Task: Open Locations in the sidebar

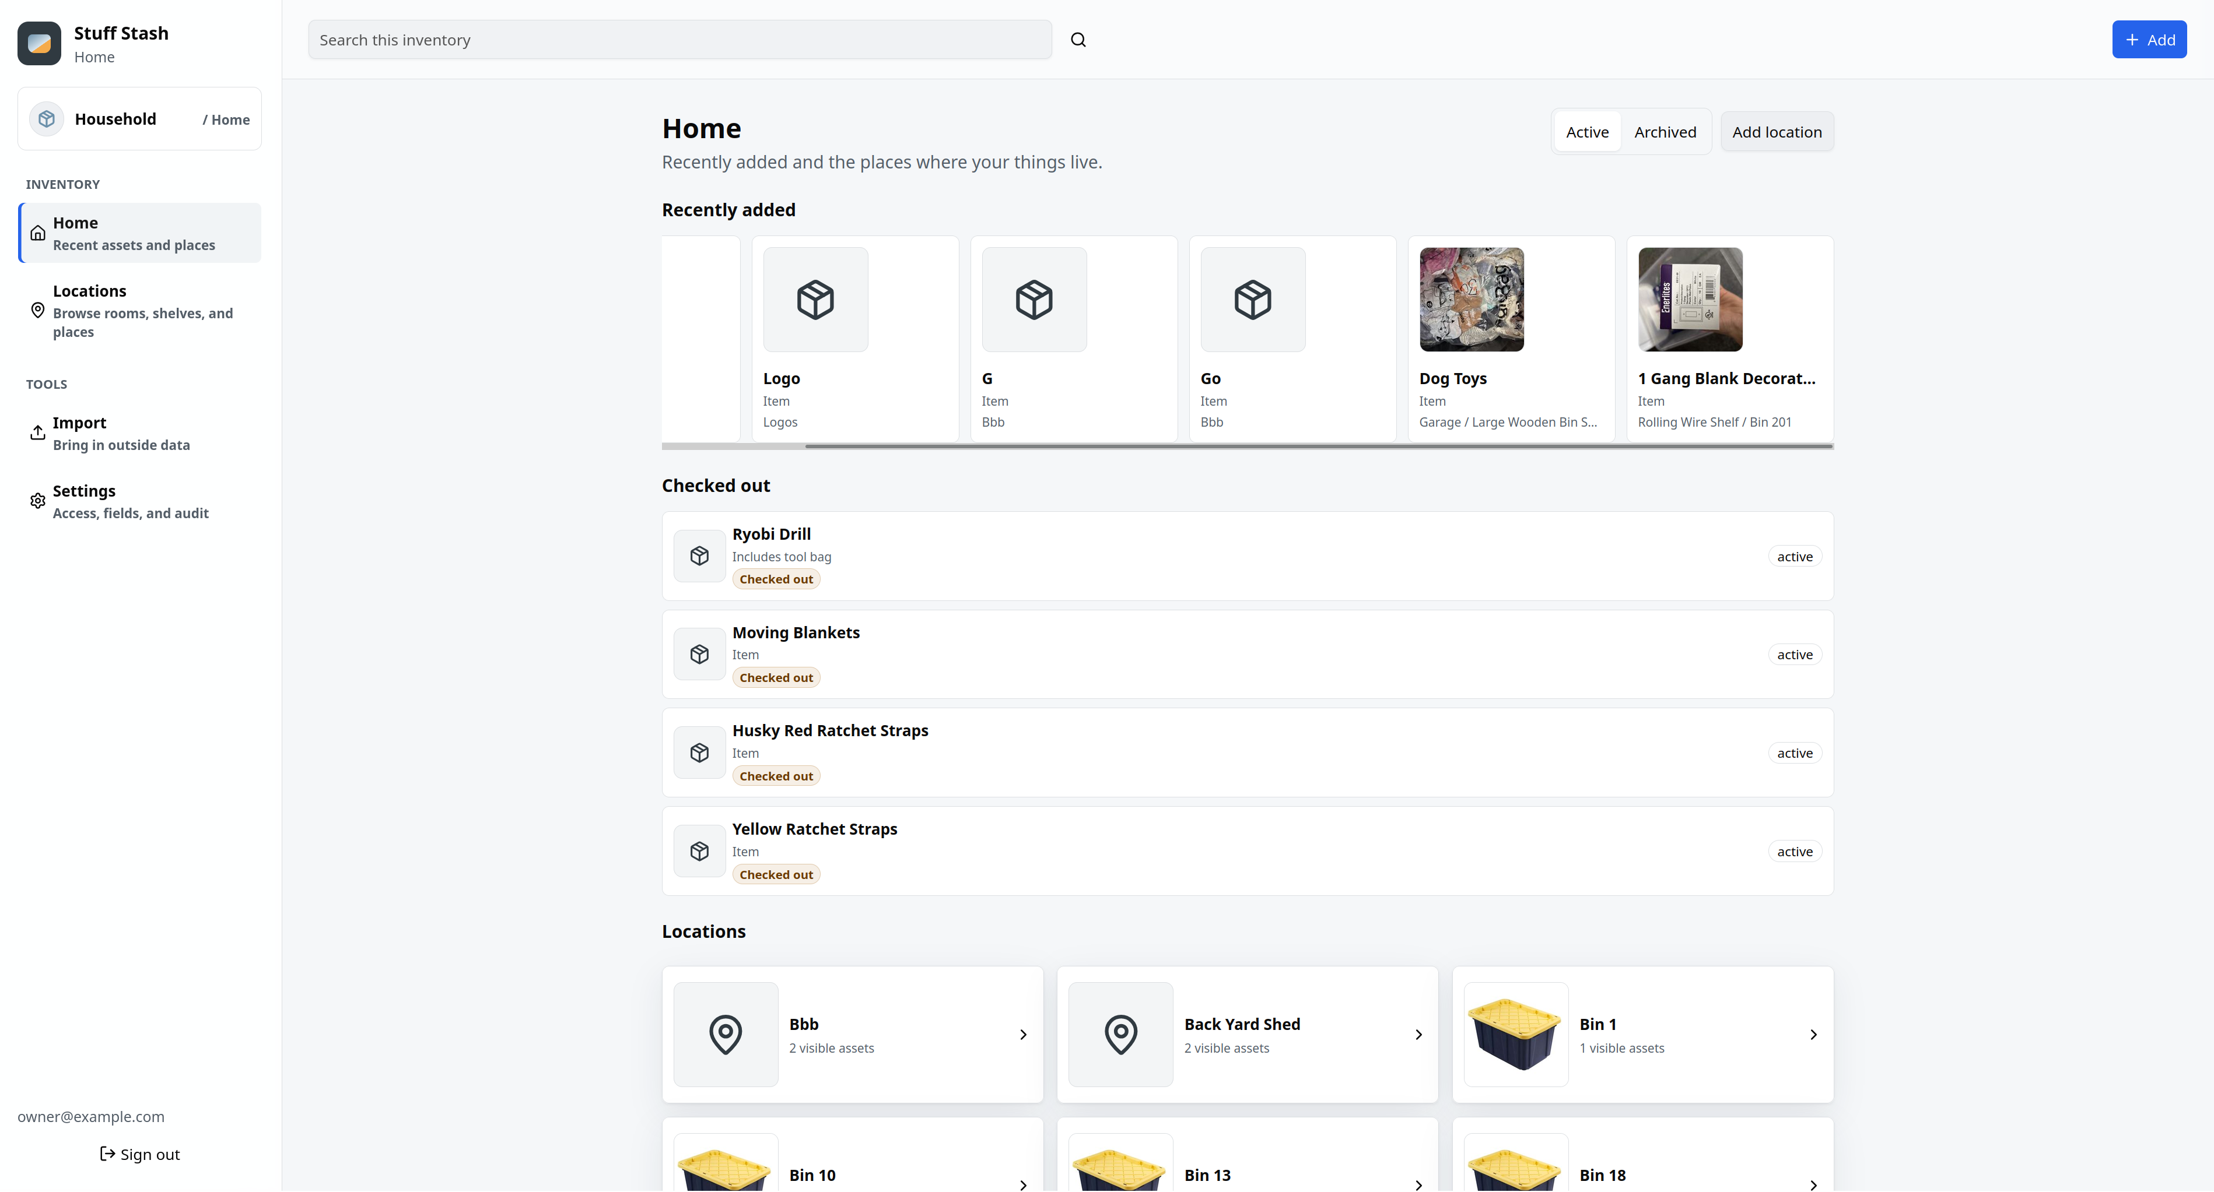Action: click(139, 310)
